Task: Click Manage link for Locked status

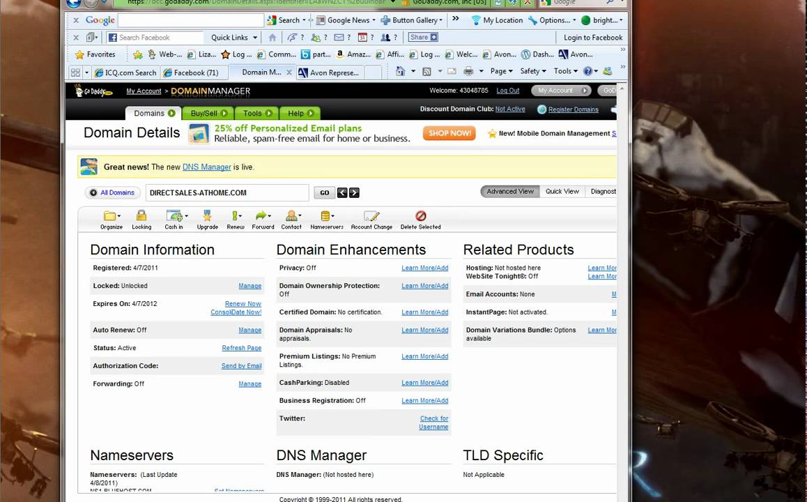Action: pyautogui.click(x=249, y=286)
